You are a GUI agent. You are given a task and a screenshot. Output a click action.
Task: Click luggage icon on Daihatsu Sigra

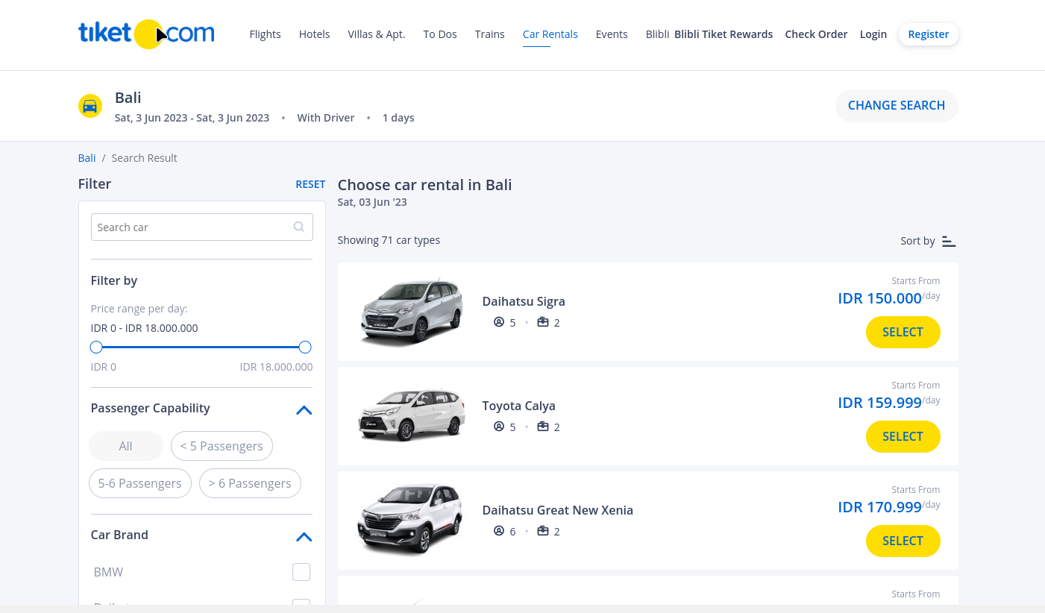point(543,322)
